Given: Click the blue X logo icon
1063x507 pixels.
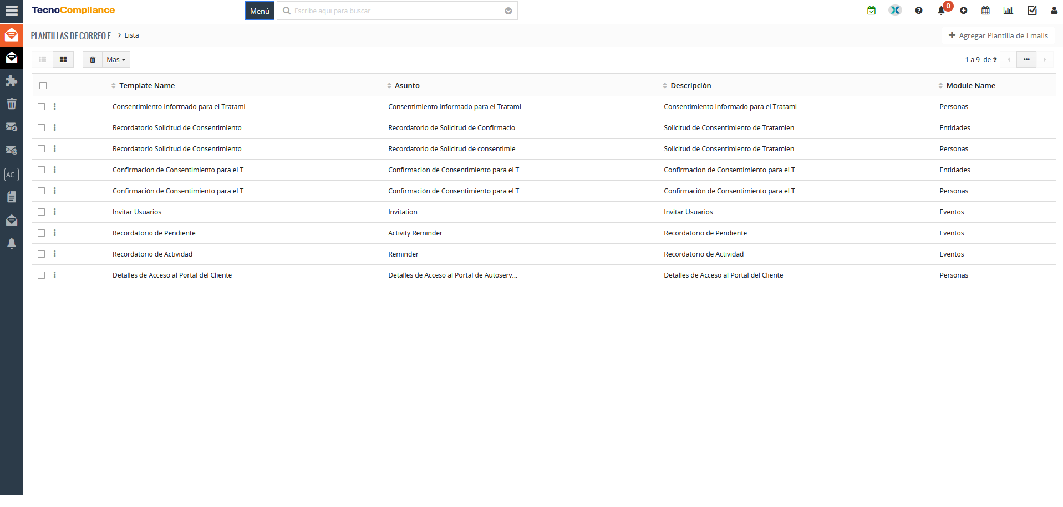Looking at the screenshot, I should click(x=895, y=11).
